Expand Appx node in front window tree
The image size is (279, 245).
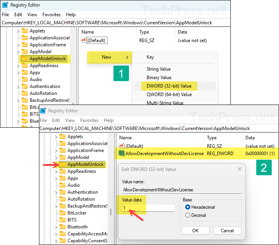click(56, 179)
